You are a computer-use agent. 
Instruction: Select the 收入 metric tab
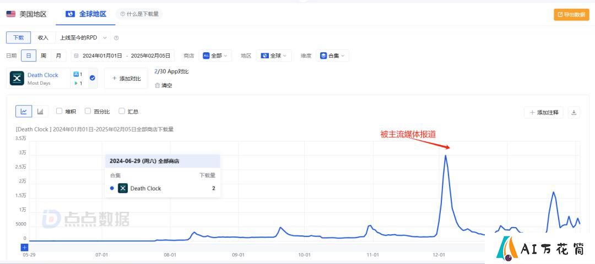(x=43, y=37)
